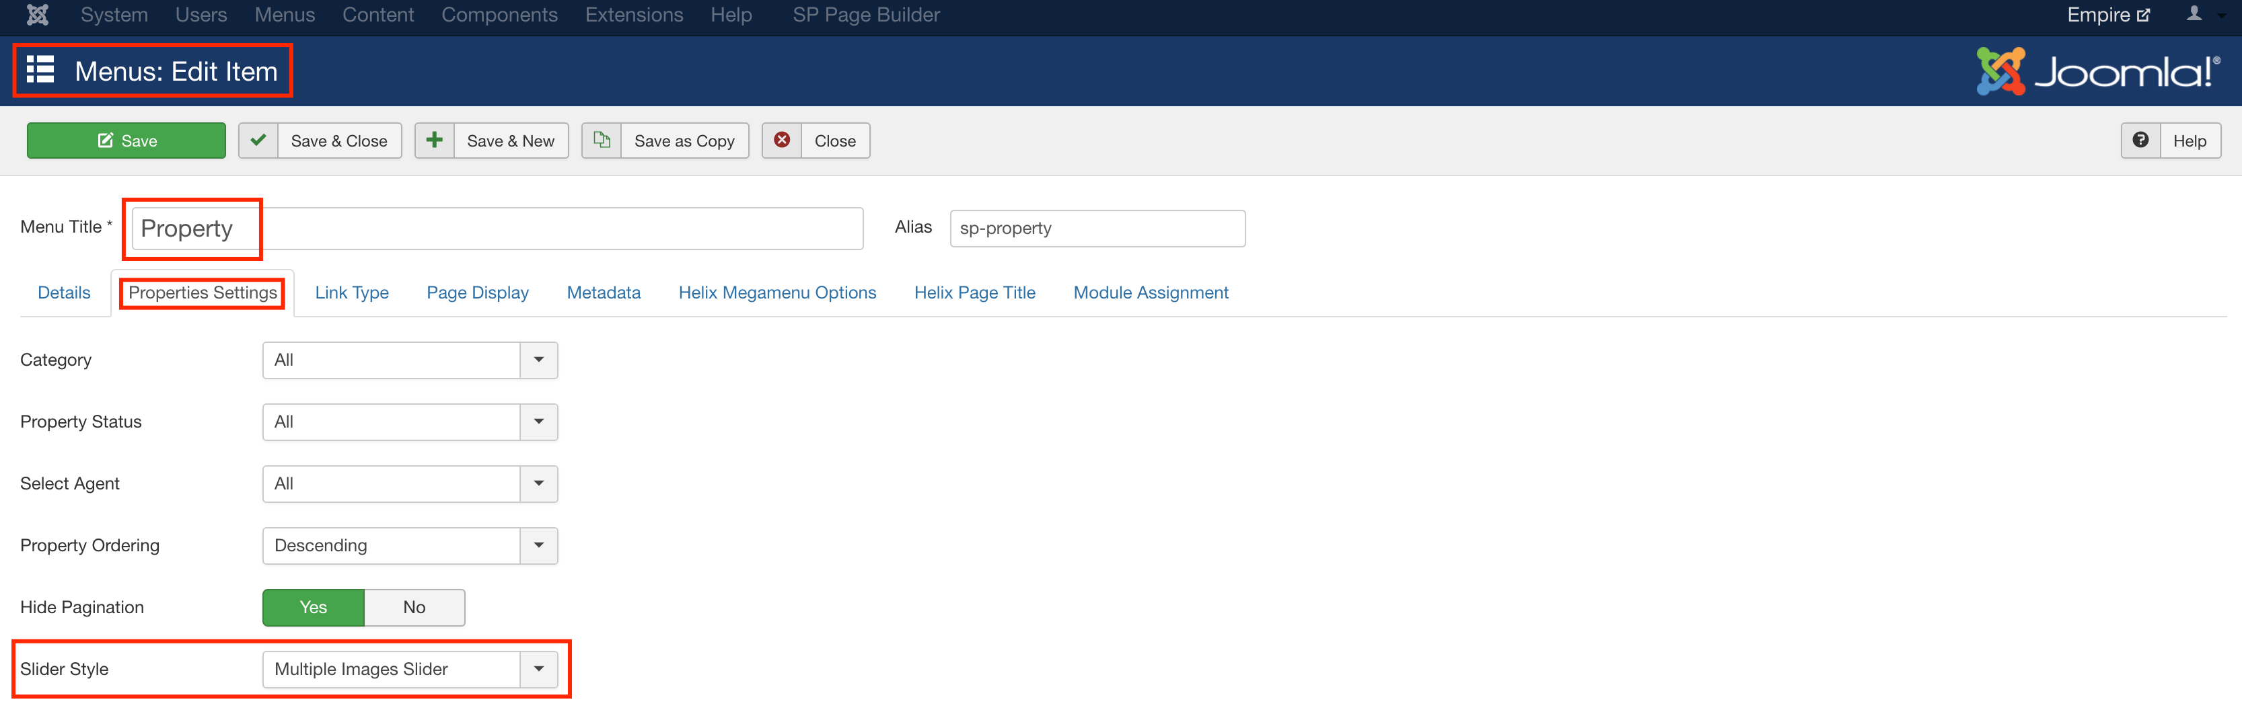Click the Joomla logo icon in top menu
Screen dimensions: 2242x714
(x=38, y=15)
